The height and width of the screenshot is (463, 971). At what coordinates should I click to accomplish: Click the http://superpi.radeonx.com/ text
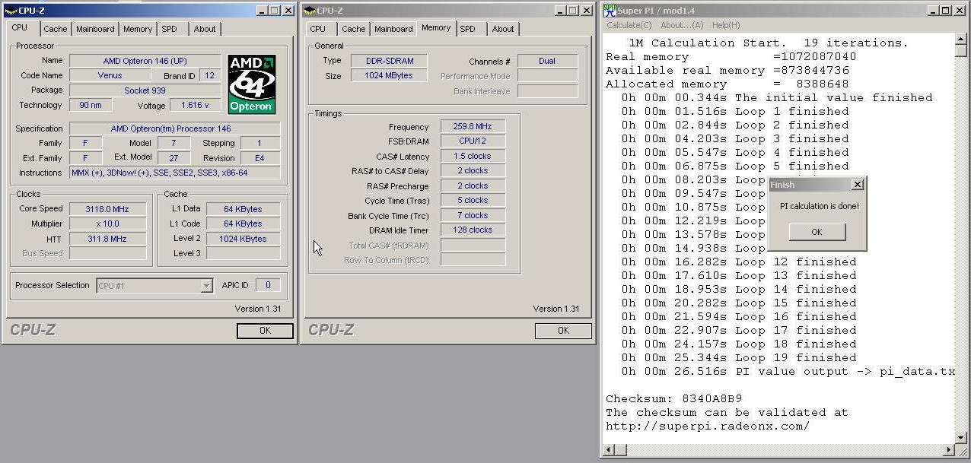pyautogui.click(x=708, y=426)
